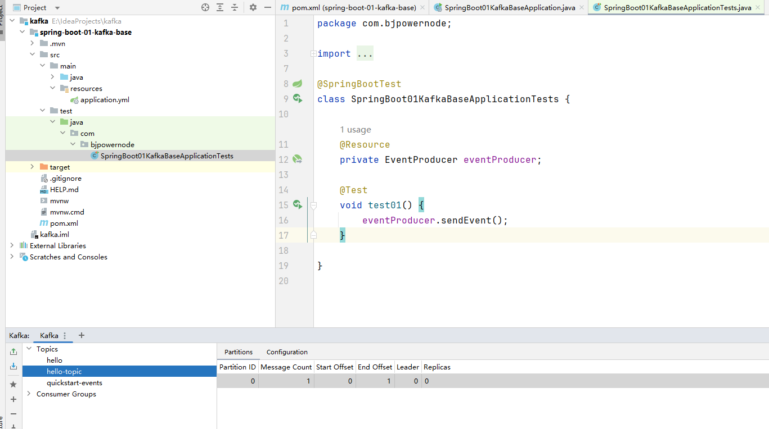Click the Kafka consume download icon
This screenshot has width=769, height=429.
(14, 366)
